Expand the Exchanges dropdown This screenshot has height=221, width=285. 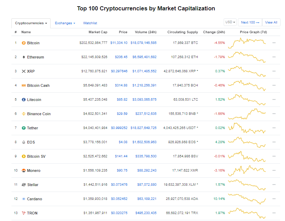tap(65, 23)
